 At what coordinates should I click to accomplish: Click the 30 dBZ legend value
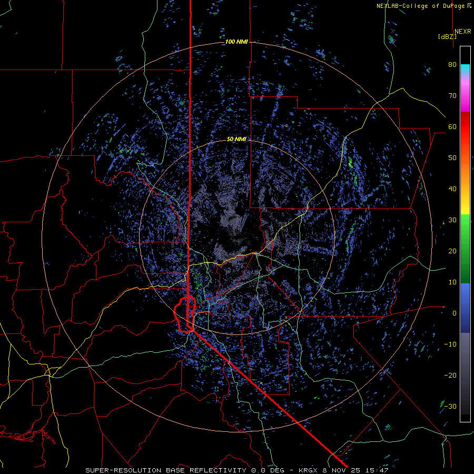(x=452, y=220)
